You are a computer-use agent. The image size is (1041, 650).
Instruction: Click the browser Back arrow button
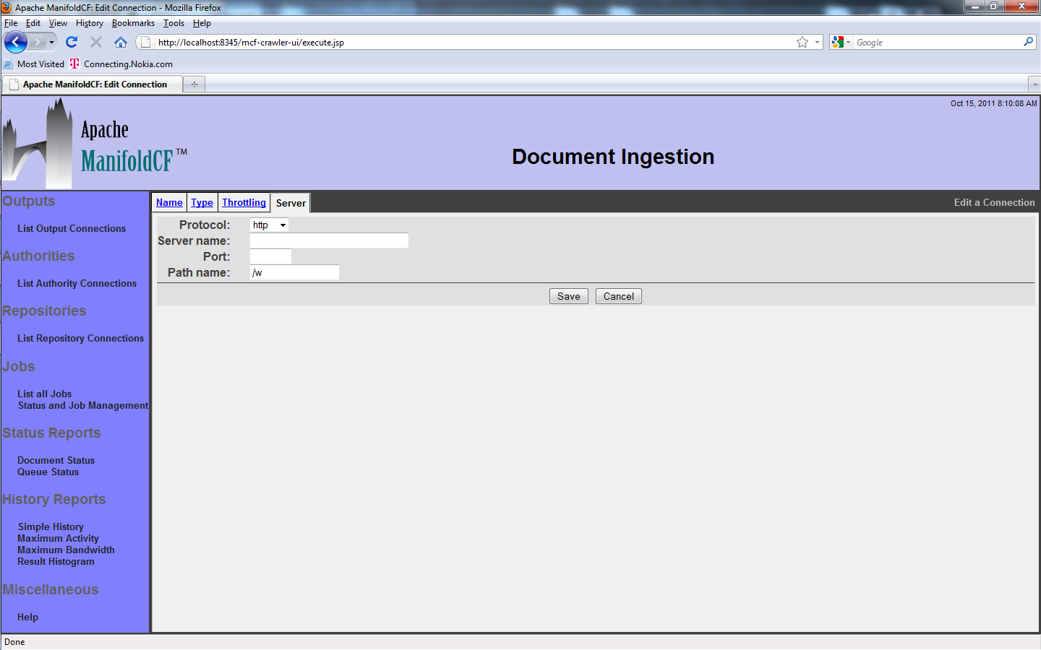(x=15, y=43)
